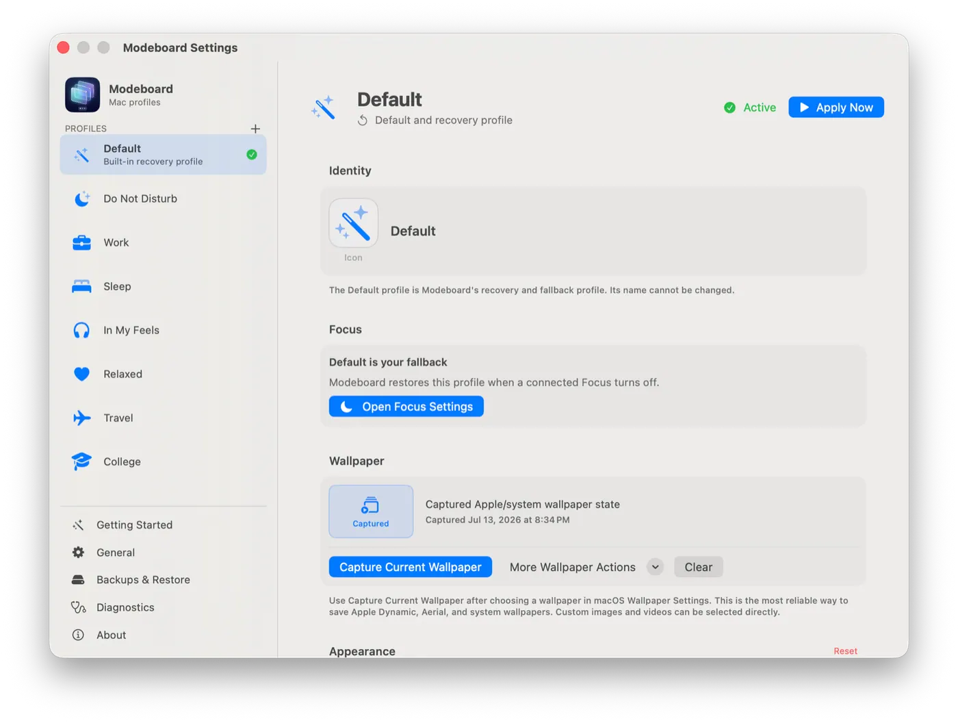Select the Sleep profile
Screen dimensions: 958x723
tap(163, 286)
